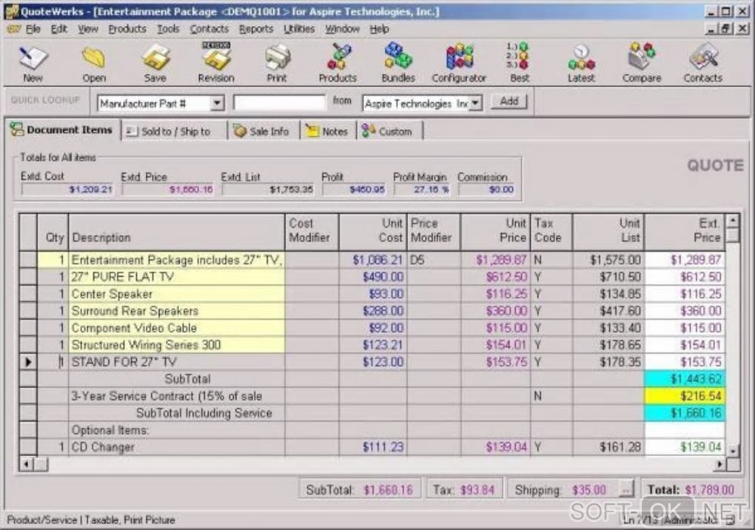
Task: Click the yellow $216.54 service cell
Action: [684, 396]
